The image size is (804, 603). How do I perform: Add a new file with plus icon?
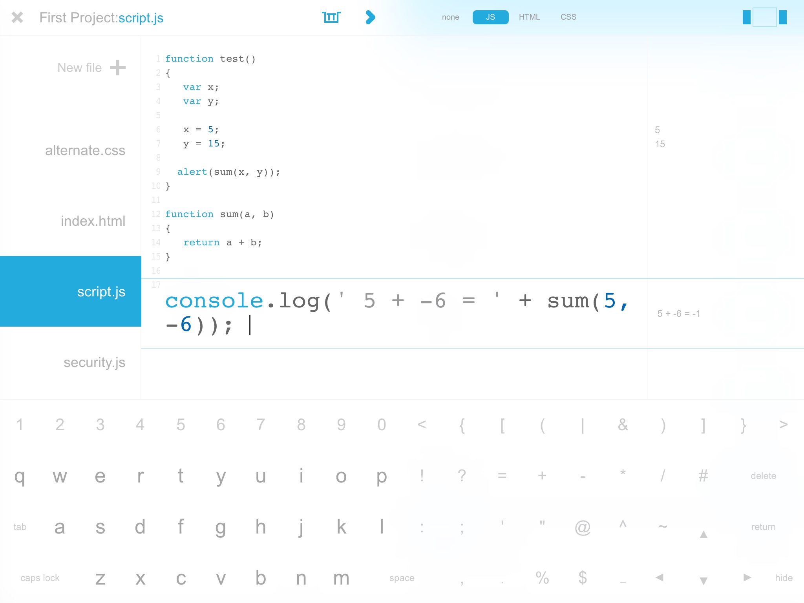[117, 68]
